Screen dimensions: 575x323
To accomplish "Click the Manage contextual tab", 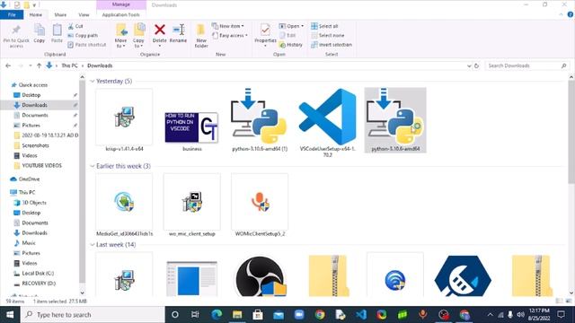I will click(121, 4).
